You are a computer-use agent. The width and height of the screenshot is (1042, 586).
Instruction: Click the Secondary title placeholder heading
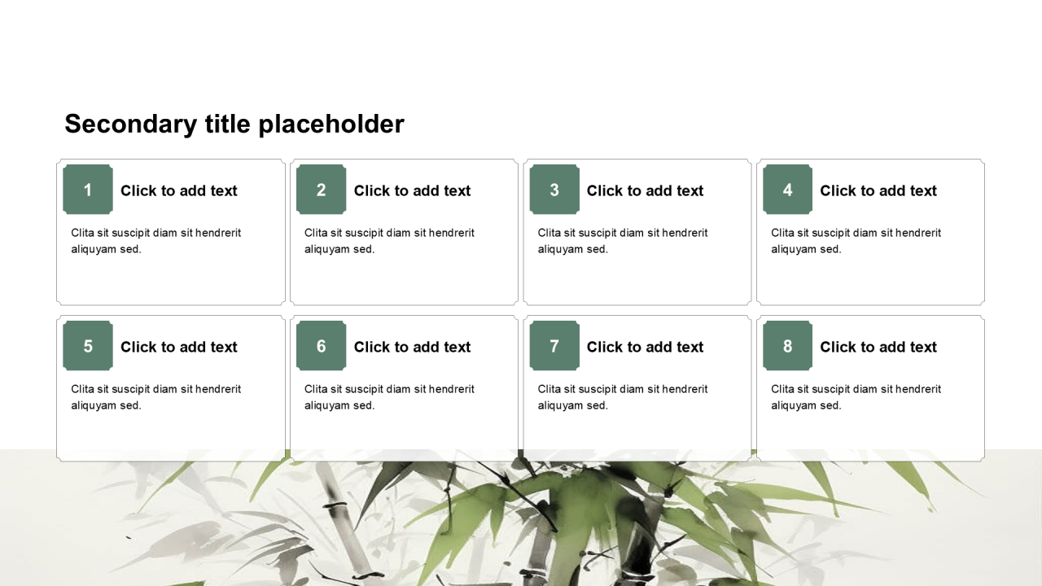coord(234,124)
